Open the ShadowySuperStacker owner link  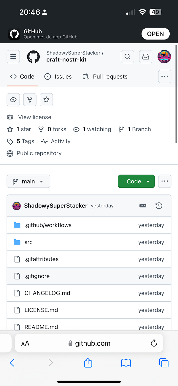(73, 53)
